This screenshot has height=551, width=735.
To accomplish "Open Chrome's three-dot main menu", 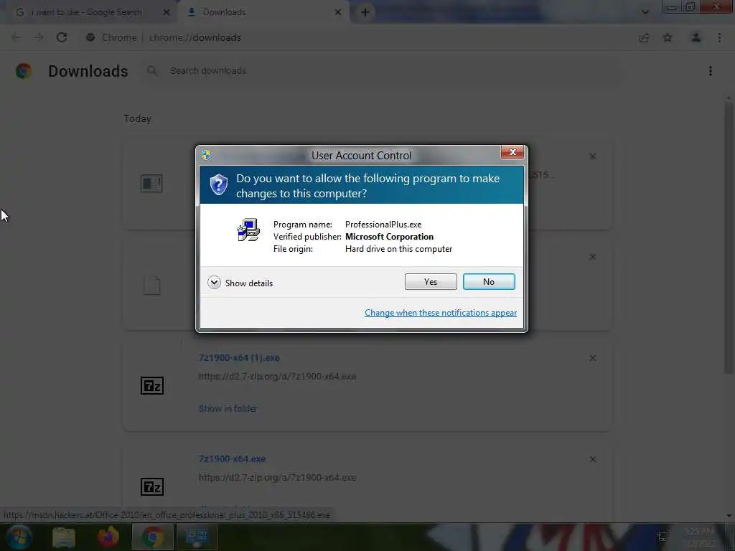I will [x=719, y=37].
